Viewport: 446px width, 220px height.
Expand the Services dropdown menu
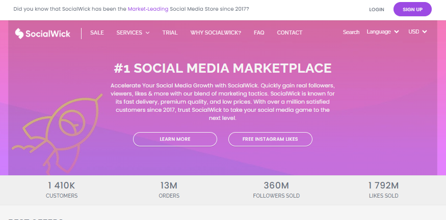point(133,33)
